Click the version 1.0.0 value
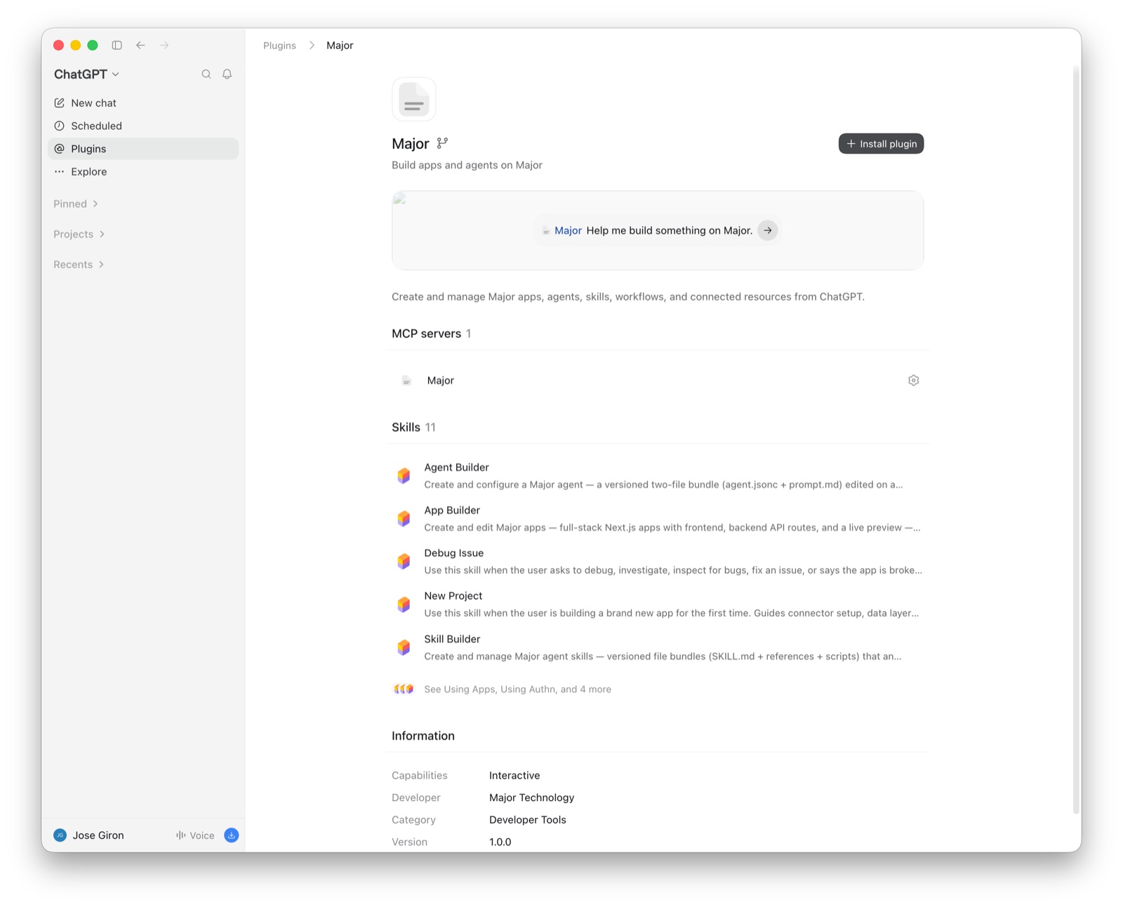This screenshot has height=907, width=1123. pos(500,842)
